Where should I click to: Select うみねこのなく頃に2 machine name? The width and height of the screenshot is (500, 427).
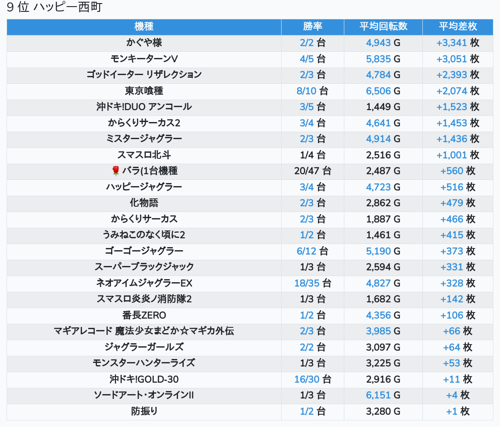coord(144,235)
